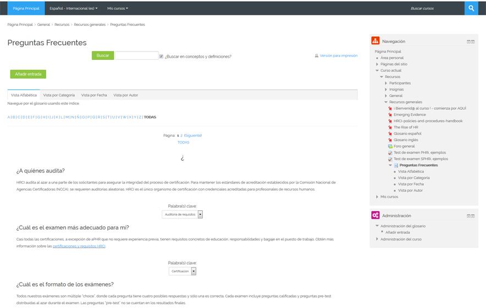Filter glossary by letter Z
The image size is (486, 308).
(x=140, y=117)
